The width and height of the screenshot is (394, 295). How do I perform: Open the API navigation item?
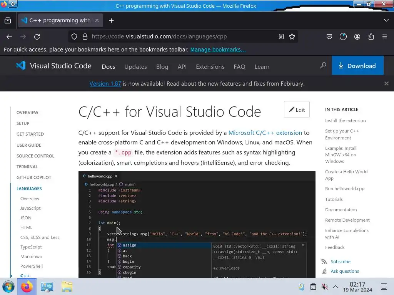[182, 67]
